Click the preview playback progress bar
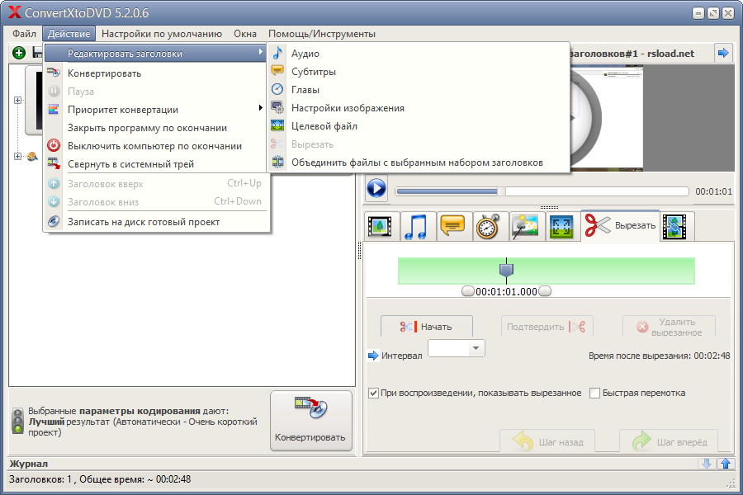The height and width of the screenshot is (495, 743). tap(542, 191)
